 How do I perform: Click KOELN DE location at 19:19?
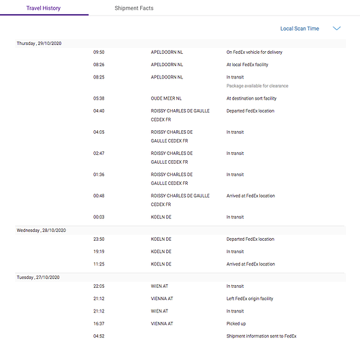tap(161, 252)
